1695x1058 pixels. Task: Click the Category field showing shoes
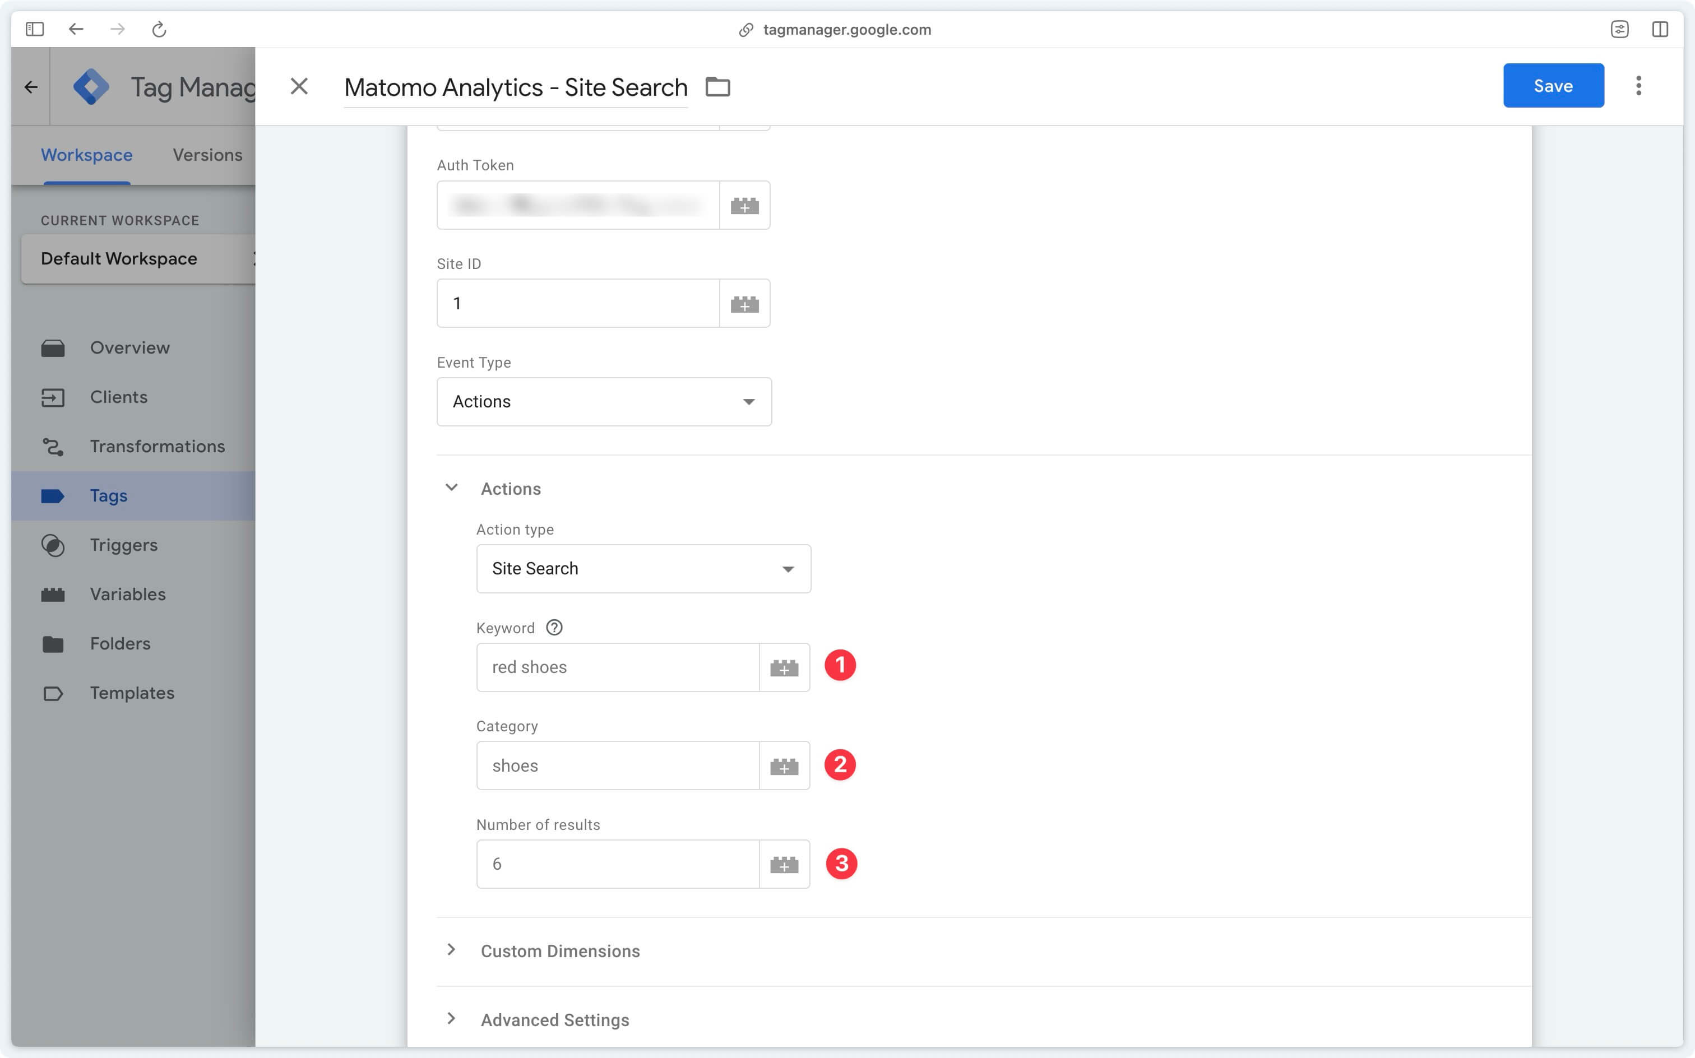[618, 766]
